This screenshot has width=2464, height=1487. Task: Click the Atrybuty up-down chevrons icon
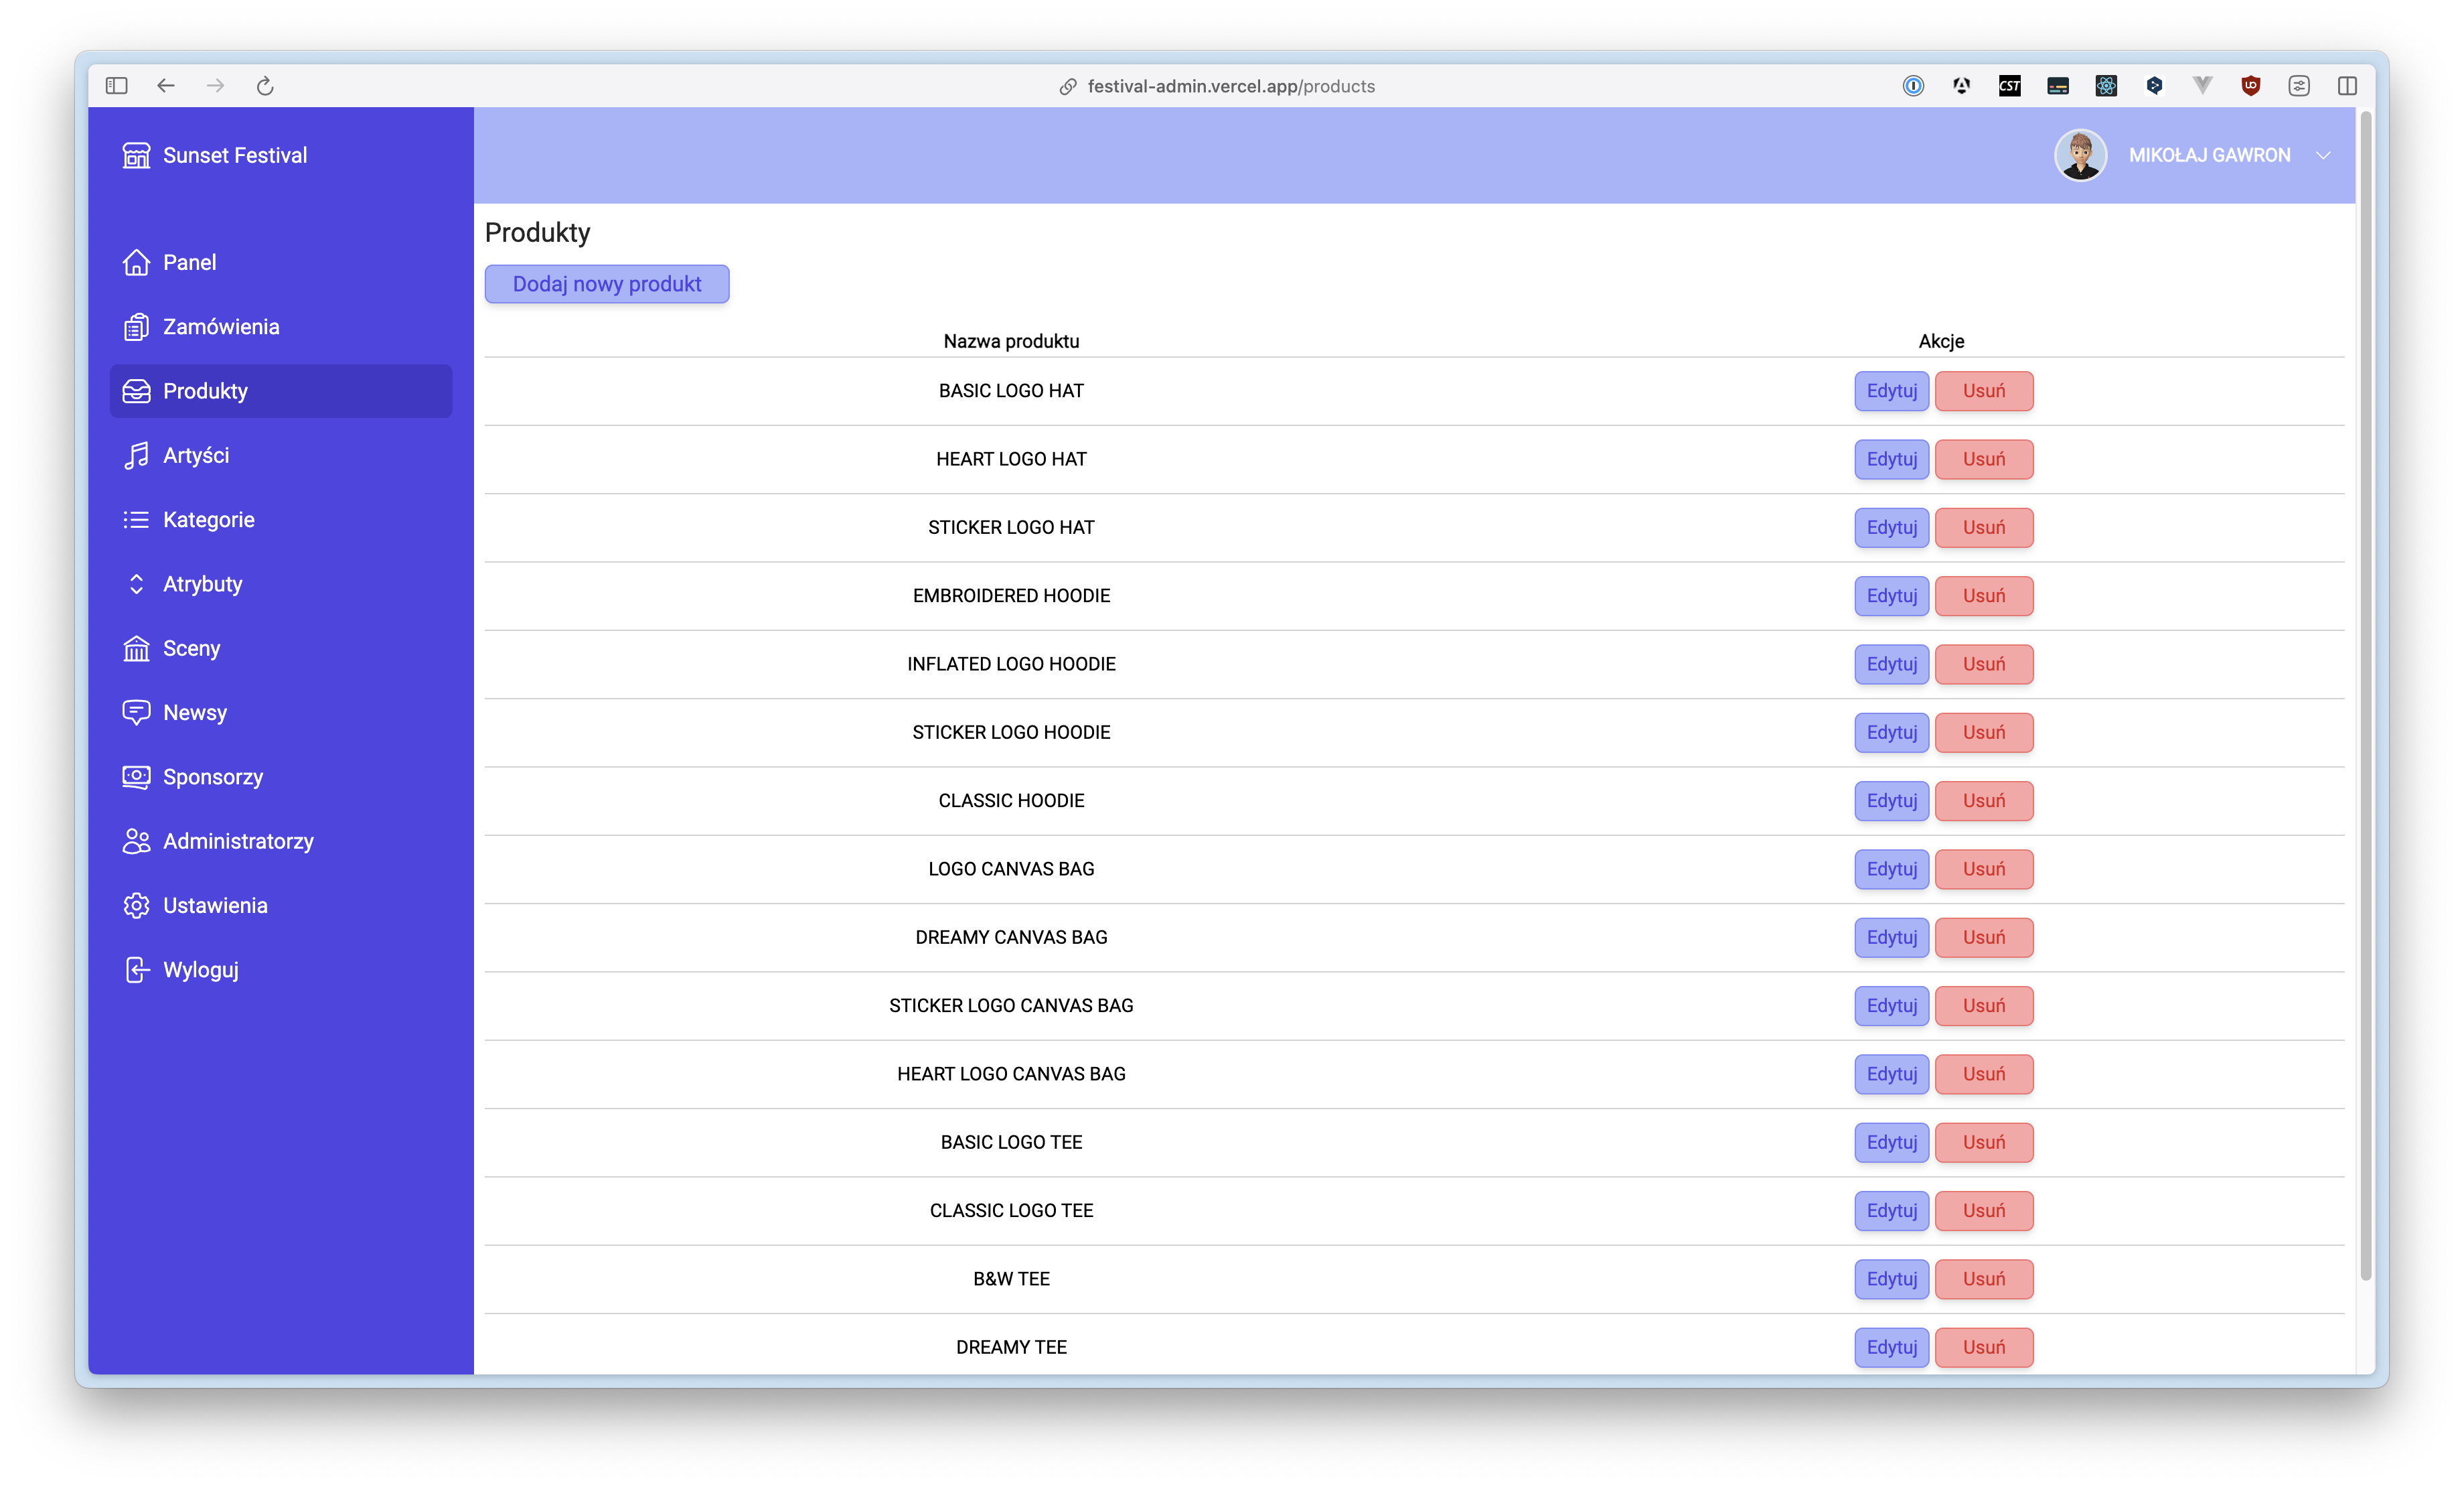[136, 584]
